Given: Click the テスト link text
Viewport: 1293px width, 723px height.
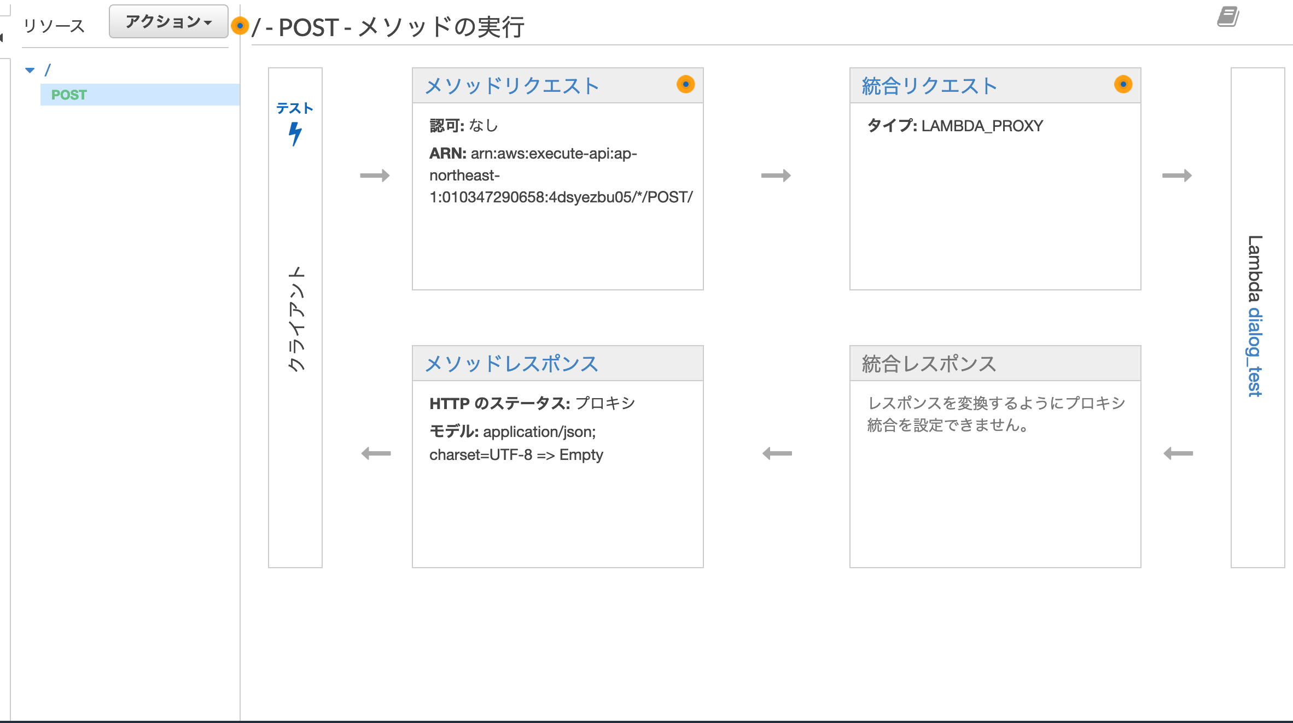Looking at the screenshot, I should coord(295,108).
